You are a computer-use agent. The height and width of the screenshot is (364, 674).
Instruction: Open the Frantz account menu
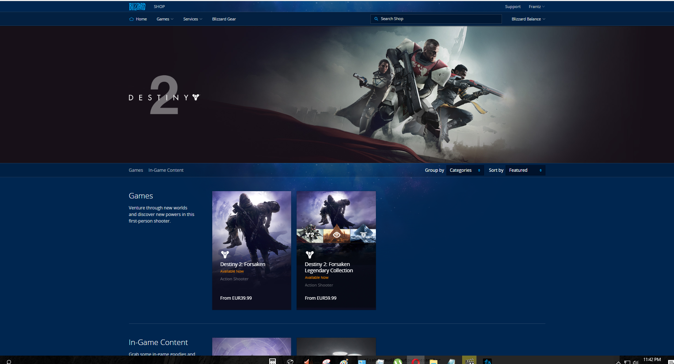[x=536, y=7]
